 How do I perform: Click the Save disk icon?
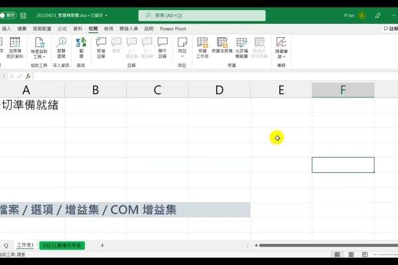pyautogui.click(x=23, y=15)
